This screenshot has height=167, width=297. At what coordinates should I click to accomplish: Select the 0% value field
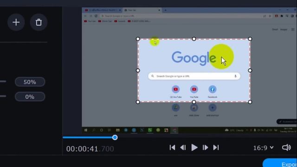click(30, 97)
